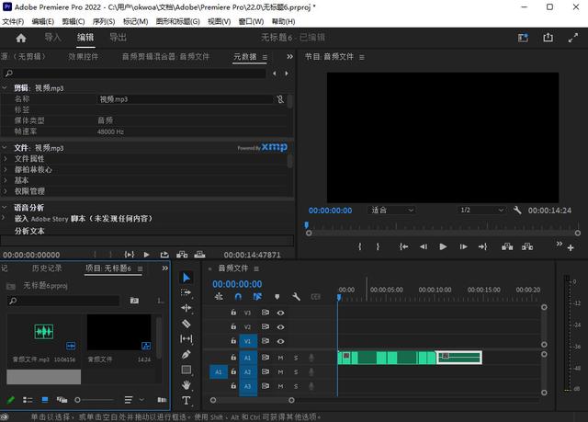
Task: Select the Track Select Forward tool
Action: (x=186, y=292)
